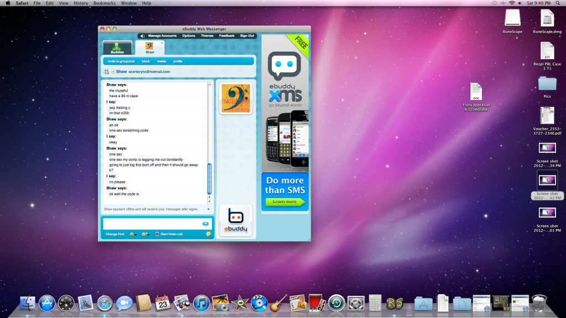Launch Calculator from the Dock
The height and width of the screenshot is (318, 566).
(x=375, y=303)
